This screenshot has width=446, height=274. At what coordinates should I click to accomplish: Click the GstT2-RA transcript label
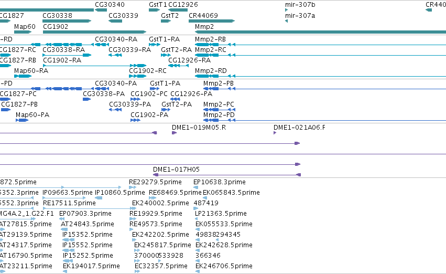point(176,50)
